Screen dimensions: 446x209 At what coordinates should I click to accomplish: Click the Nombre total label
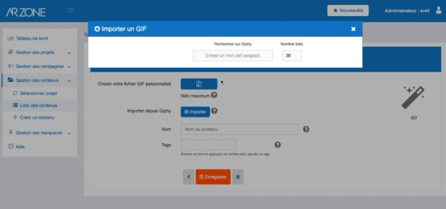click(x=292, y=44)
